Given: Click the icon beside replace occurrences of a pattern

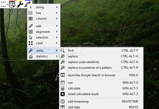Looking at the screenshot, I should pos(63,68).
